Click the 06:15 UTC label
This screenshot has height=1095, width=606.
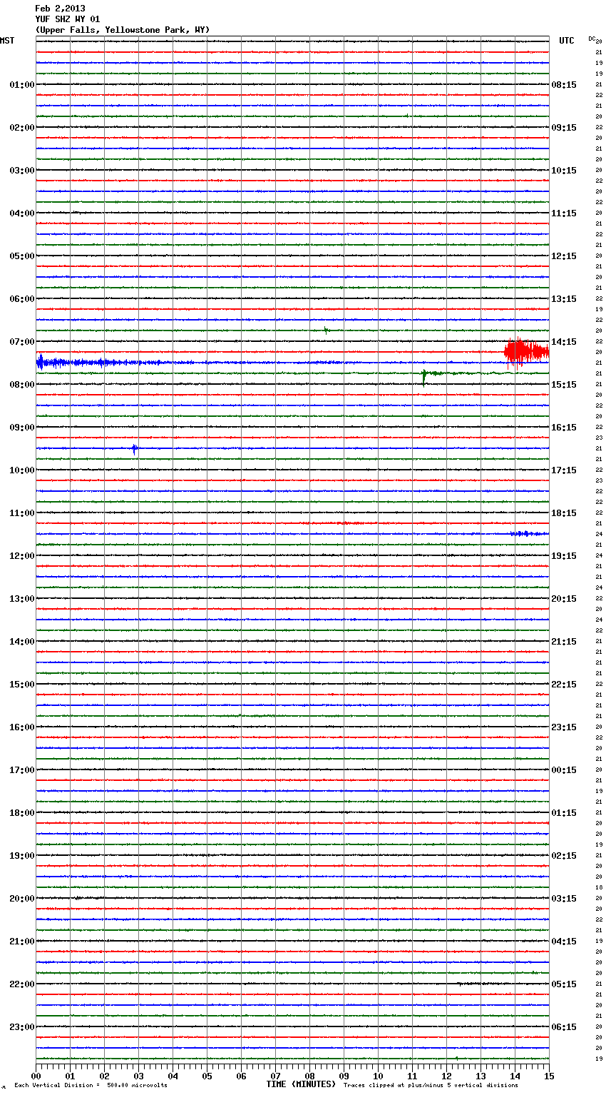click(564, 1027)
